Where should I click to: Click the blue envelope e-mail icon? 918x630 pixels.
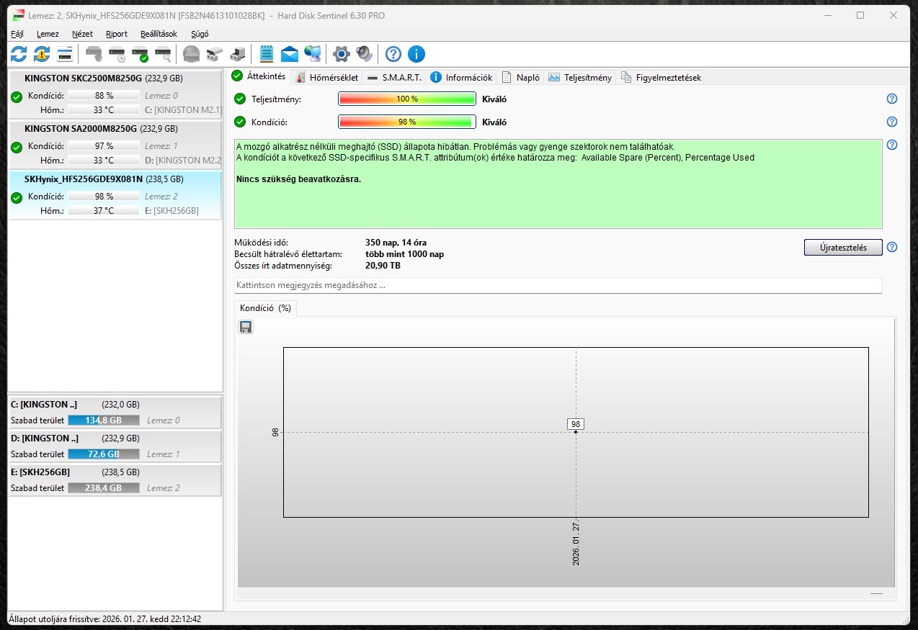(x=290, y=54)
